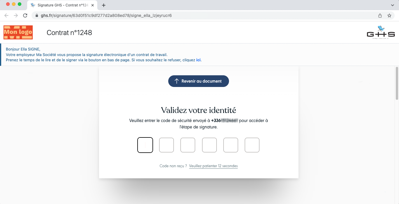Click the Revenir au document button

(x=199, y=81)
